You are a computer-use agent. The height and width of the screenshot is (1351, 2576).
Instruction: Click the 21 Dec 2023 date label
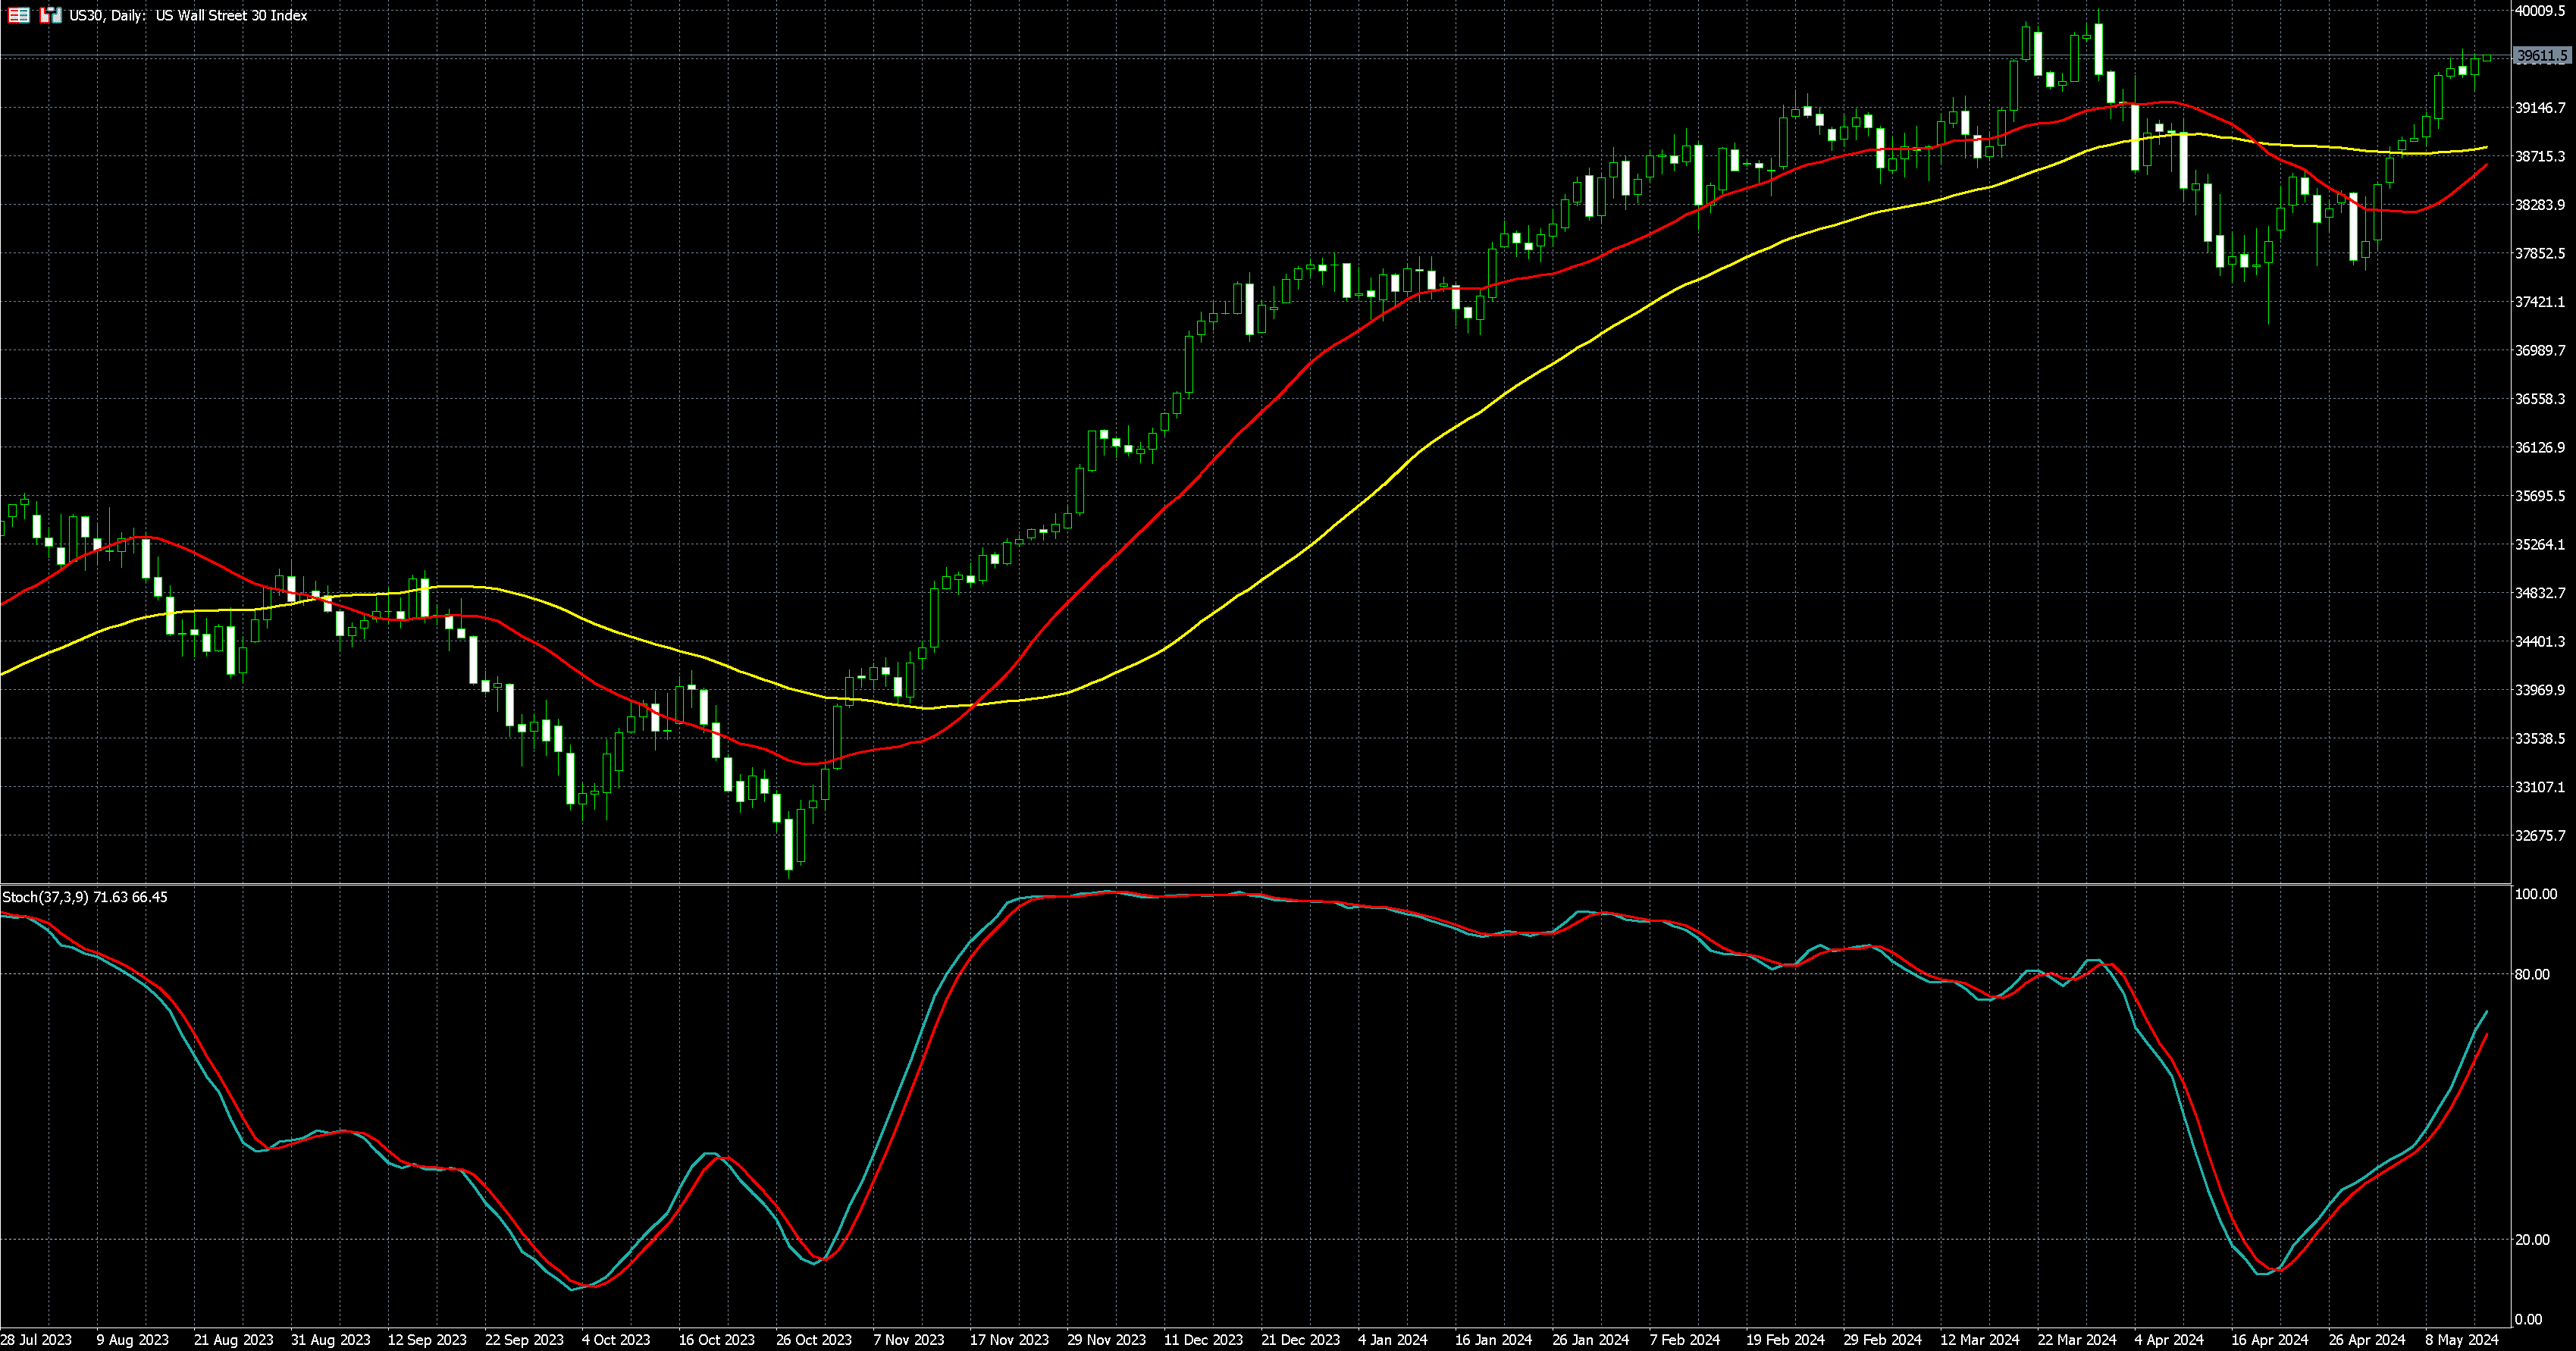tap(1300, 1339)
